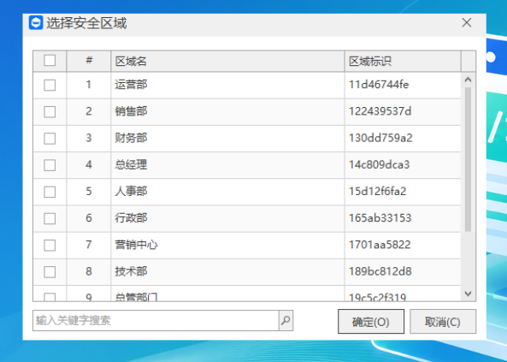This screenshot has height=362, width=507.
Task: Check the box for 总经理
Action: tap(50, 165)
